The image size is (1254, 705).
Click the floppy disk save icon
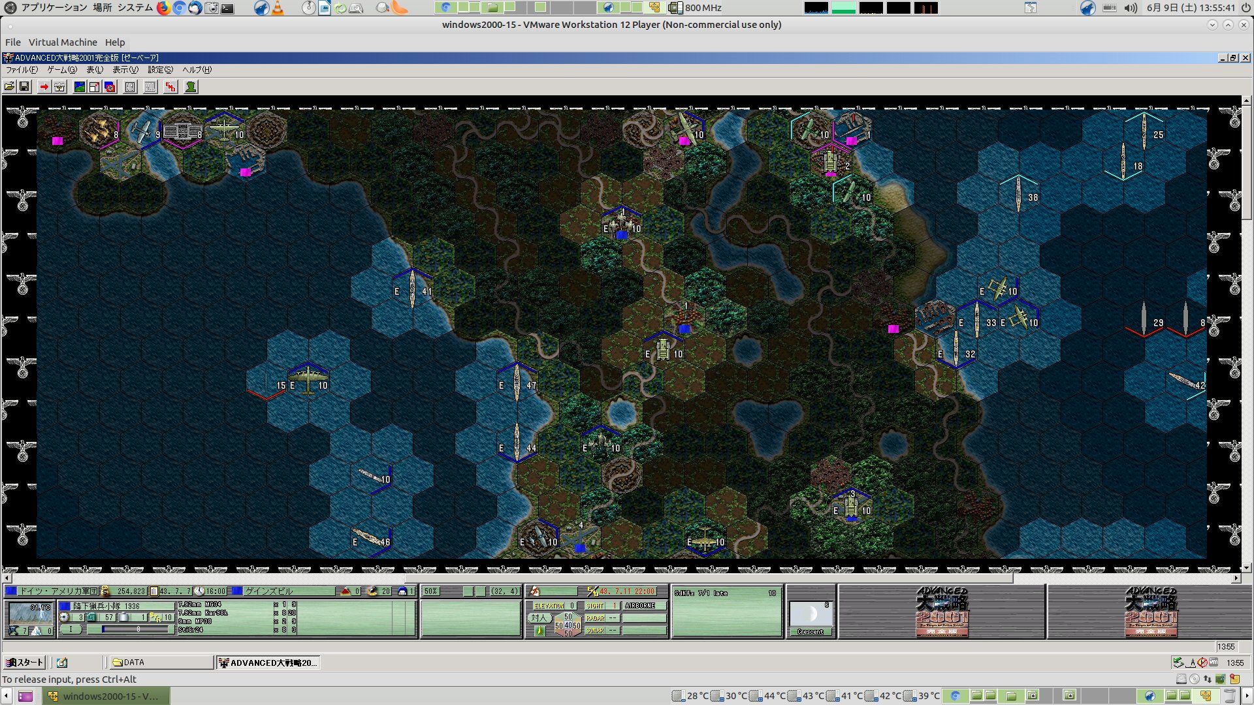tap(24, 87)
